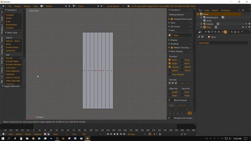The width and height of the screenshot is (251, 141).
Task: Add new scene plus icon
Action: tap(98, 6)
